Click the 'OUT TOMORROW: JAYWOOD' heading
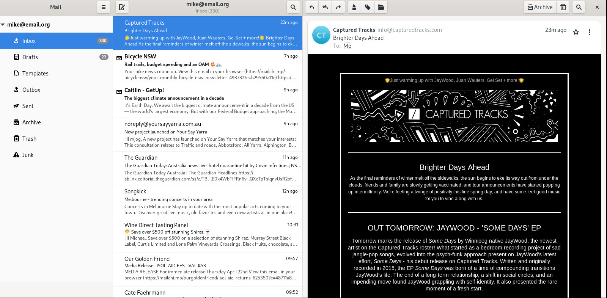This screenshot has height=298, width=607. (454, 228)
